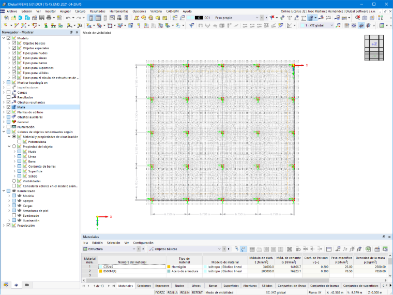This screenshot has height=295, width=393.
Task: Open the eye Views tab icon in navigator
Action: point(17,285)
